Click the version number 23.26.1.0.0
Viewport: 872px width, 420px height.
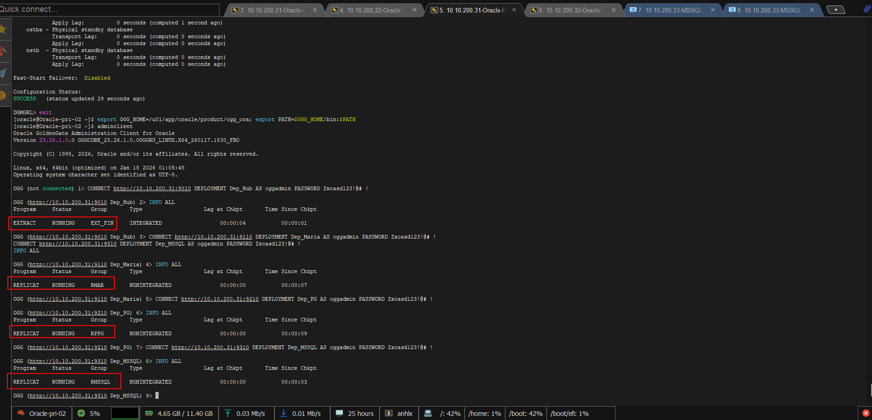(x=57, y=140)
